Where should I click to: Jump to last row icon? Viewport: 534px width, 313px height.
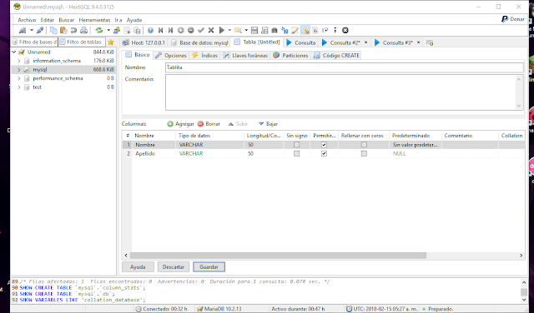coord(170,30)
